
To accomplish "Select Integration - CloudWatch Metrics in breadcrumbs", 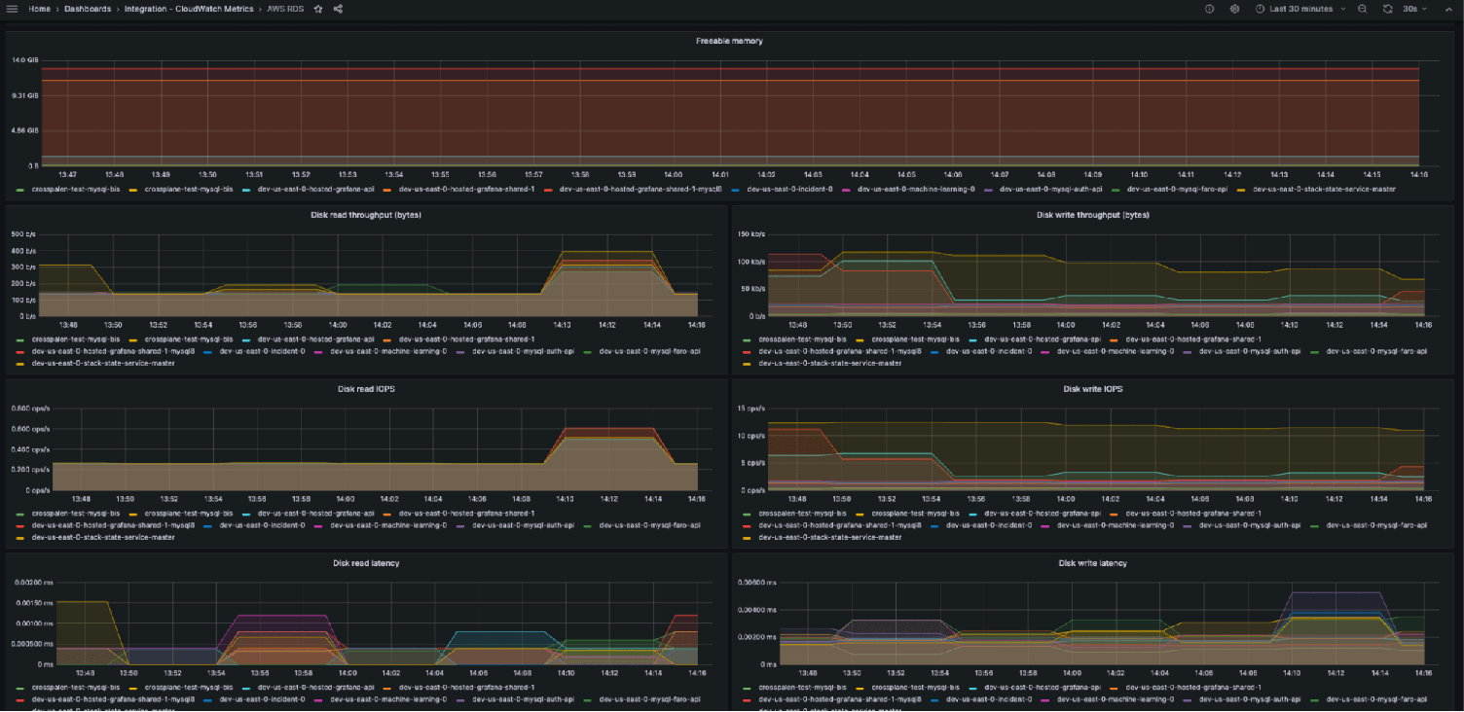I will point(190,9).
